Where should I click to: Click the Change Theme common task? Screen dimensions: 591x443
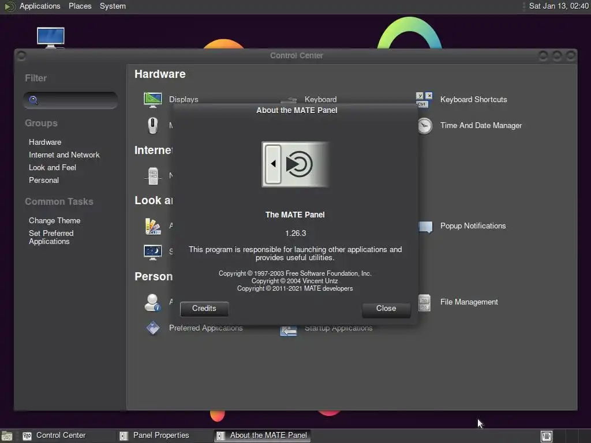[55, 221]
